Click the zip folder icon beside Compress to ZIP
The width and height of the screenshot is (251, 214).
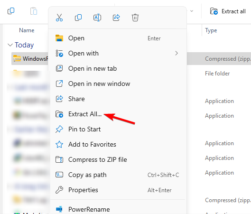tap(59, 160)
